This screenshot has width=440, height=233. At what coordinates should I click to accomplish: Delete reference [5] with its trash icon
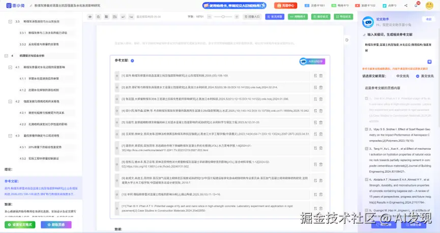click(321, 122)
